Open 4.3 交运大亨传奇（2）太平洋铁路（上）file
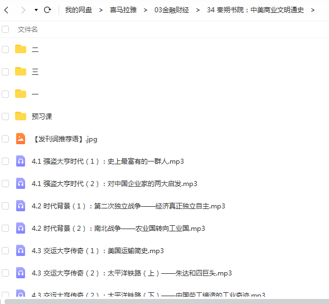Screen dimensions: 329x304 [132, 273]
